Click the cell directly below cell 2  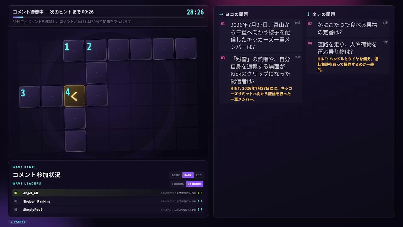pyautogui.click(x=96, y=73)
